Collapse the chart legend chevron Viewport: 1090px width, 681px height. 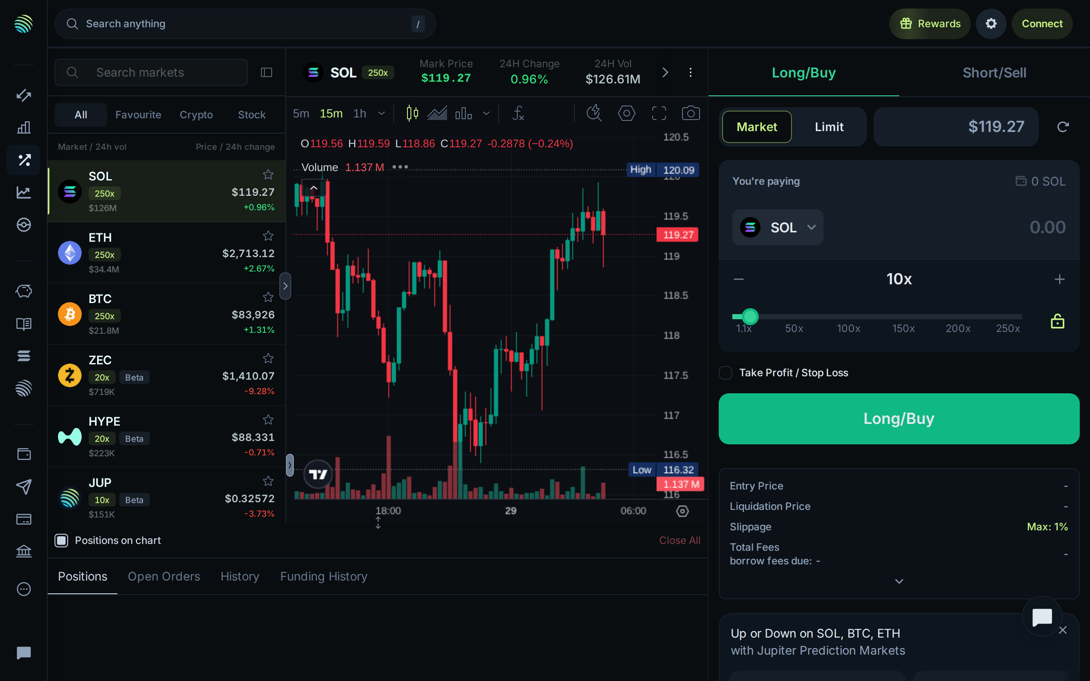coord(313,188)
